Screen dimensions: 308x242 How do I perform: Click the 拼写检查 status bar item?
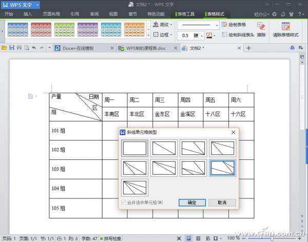tap(110, 238)
